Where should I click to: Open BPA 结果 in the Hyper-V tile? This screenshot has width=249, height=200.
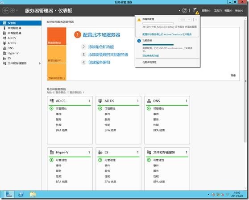tap(62, 182)
